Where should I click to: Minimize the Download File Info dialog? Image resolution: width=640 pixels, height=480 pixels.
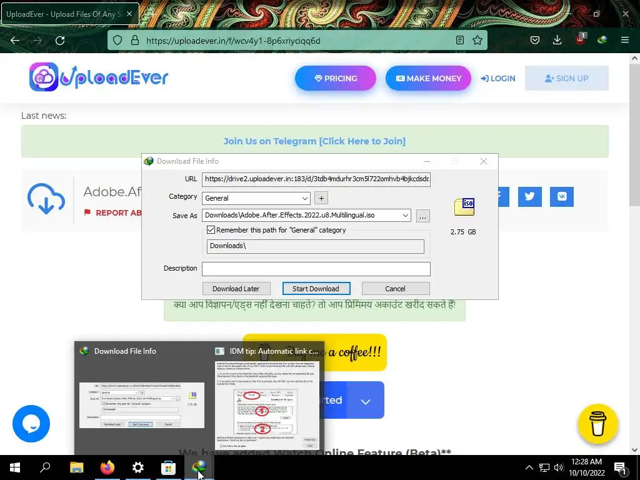click(427, 161)
